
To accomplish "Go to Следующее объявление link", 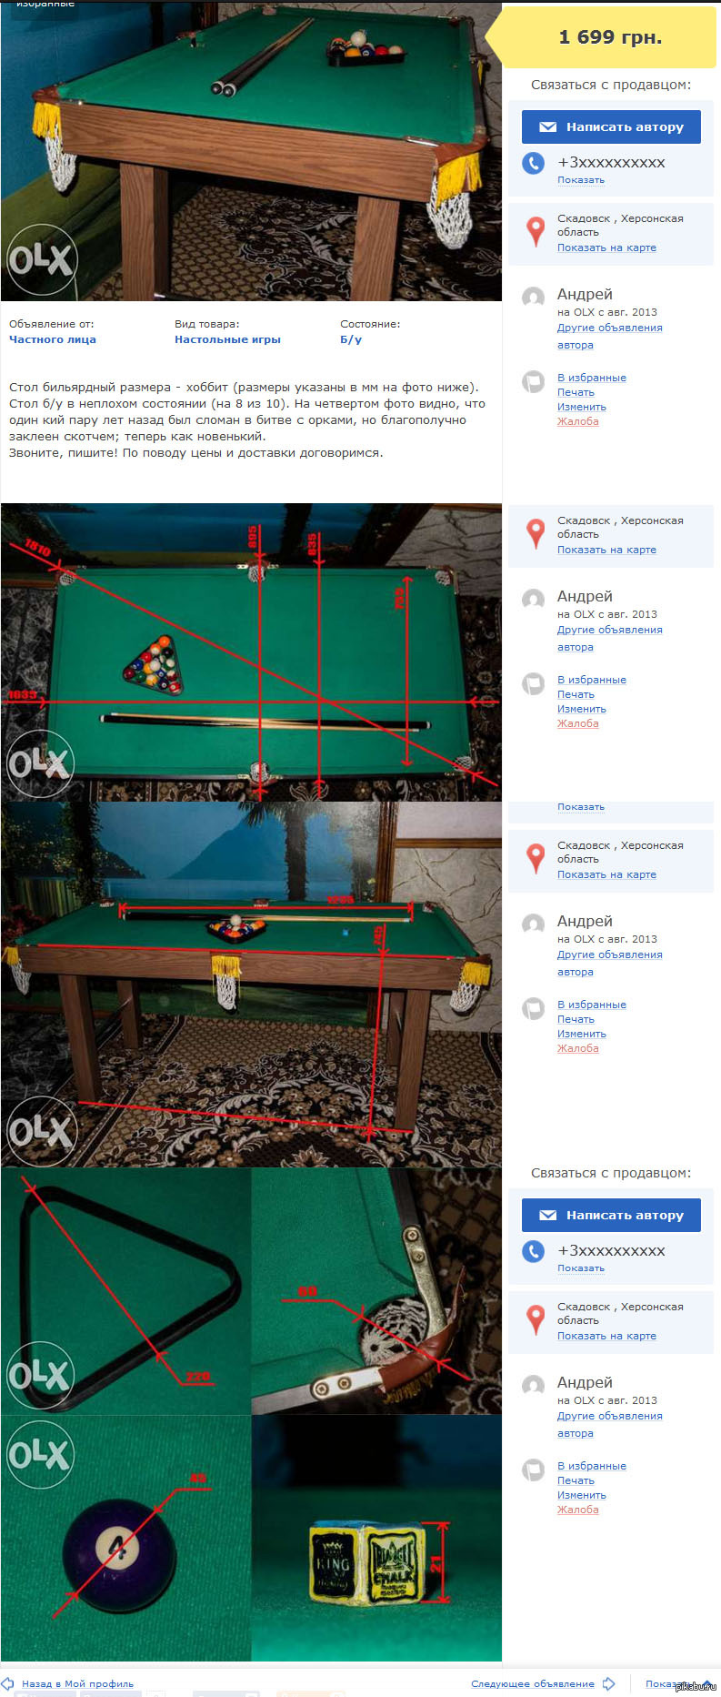I will (x=533, y=1684).
